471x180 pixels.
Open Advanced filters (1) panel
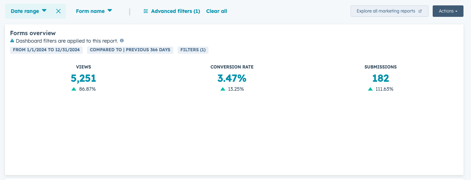[x=172, y=11]
